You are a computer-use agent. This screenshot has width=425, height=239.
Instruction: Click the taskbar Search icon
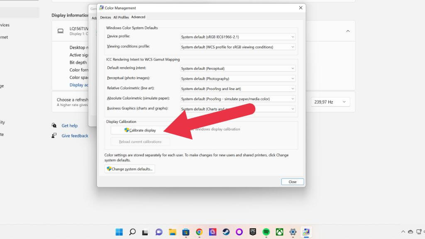[132, 232]
